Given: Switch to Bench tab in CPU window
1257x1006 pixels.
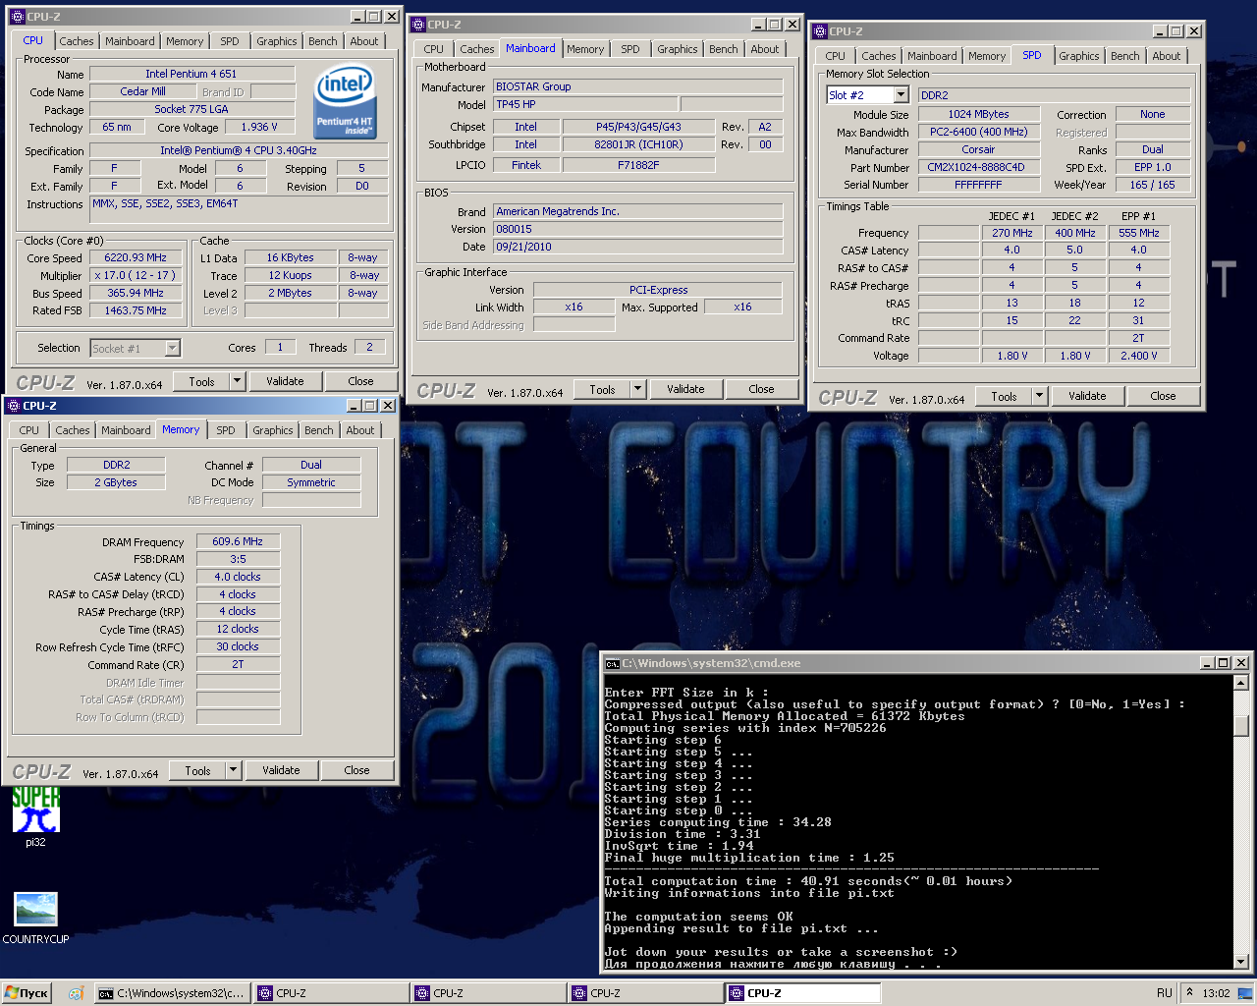Looking at the screenshot, I should (322, 41).
